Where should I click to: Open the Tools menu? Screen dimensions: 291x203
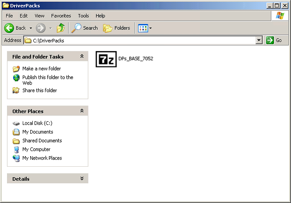(x=83, y=16)
